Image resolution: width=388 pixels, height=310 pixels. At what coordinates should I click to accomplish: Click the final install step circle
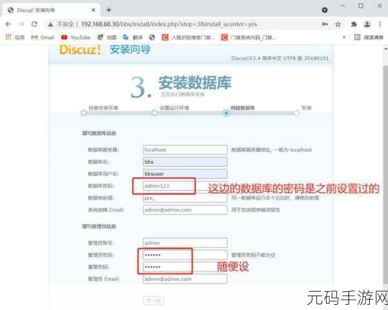coord(297,113)
